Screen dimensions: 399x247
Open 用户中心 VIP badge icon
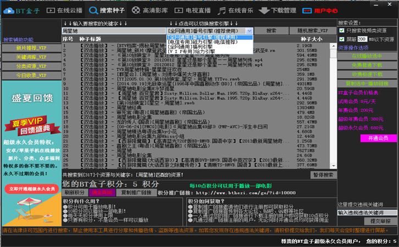(307, 10)
